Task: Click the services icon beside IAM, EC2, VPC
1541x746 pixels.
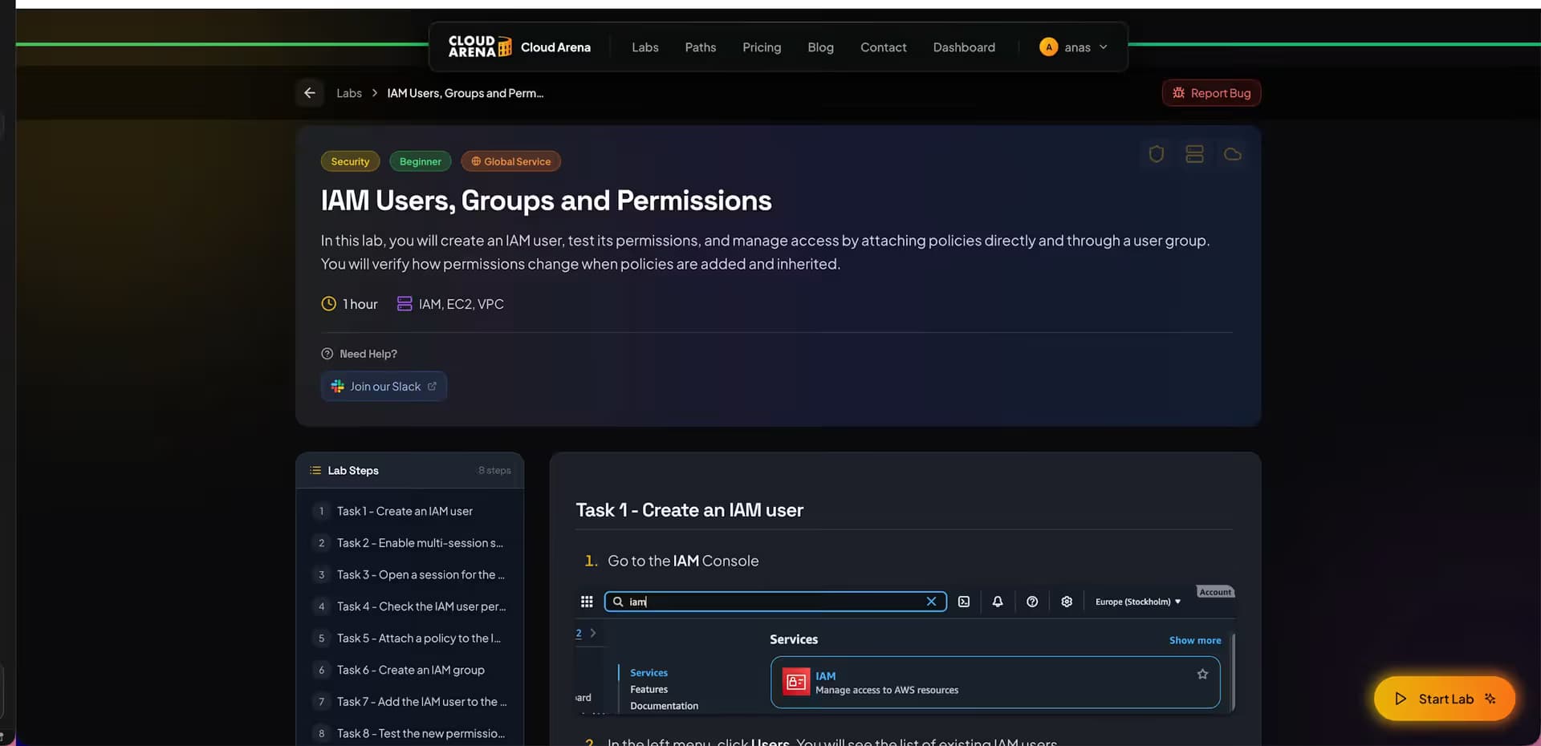Action: [x=405, y=304]
